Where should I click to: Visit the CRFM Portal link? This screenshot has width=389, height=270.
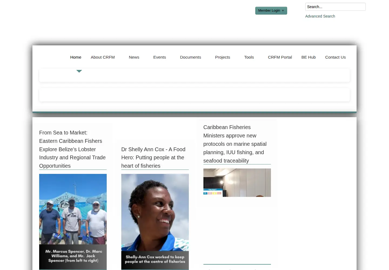(x=280, y=57)
